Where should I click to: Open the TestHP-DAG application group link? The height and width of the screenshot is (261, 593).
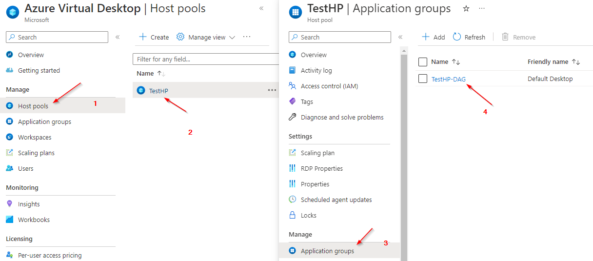point(449,79)
